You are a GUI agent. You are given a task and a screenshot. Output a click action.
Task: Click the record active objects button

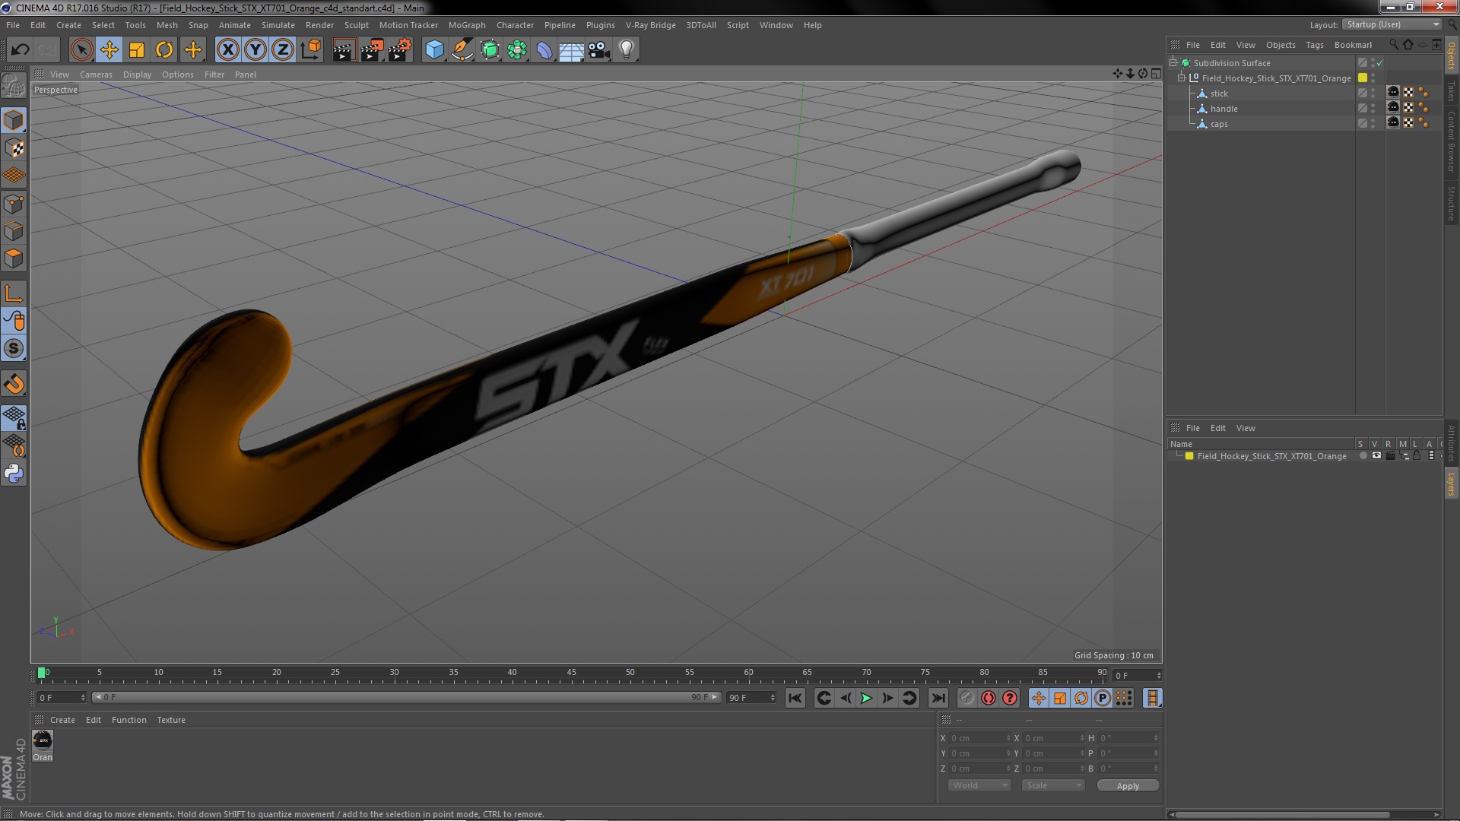[x=966, y=698]
